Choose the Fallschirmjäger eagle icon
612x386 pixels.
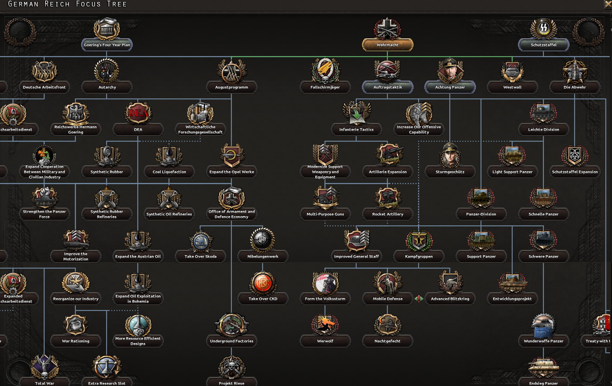tap(325, 71)
